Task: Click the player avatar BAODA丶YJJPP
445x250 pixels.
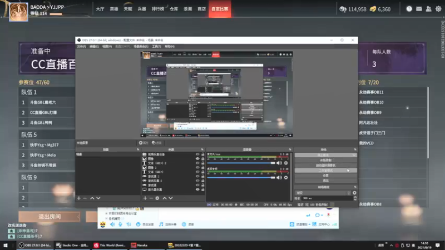Action: click(19, 12)
